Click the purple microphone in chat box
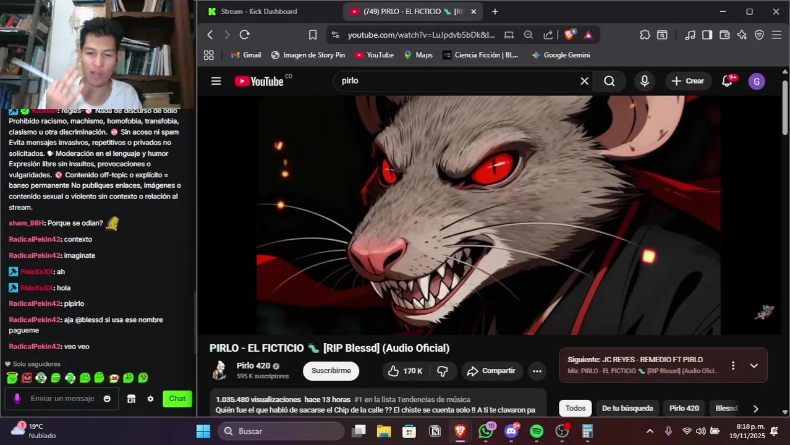 pyautogui.click(x=17, y=399)
